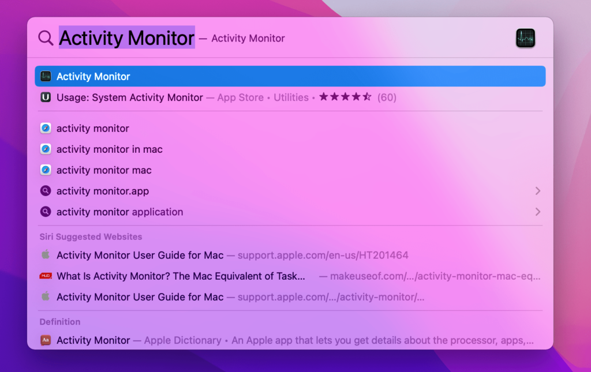The width and height of the screenshot is (591, 372).
Task: Click the large Activity Monitor preview icon in search bar
Action: click(525, 38)
